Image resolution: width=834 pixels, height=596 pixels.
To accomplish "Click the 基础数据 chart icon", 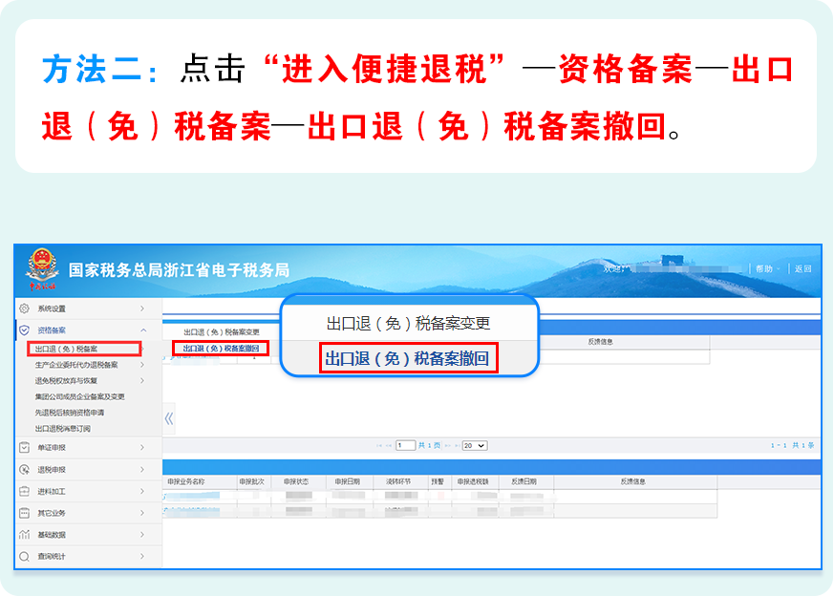I will tap(25, 534).
